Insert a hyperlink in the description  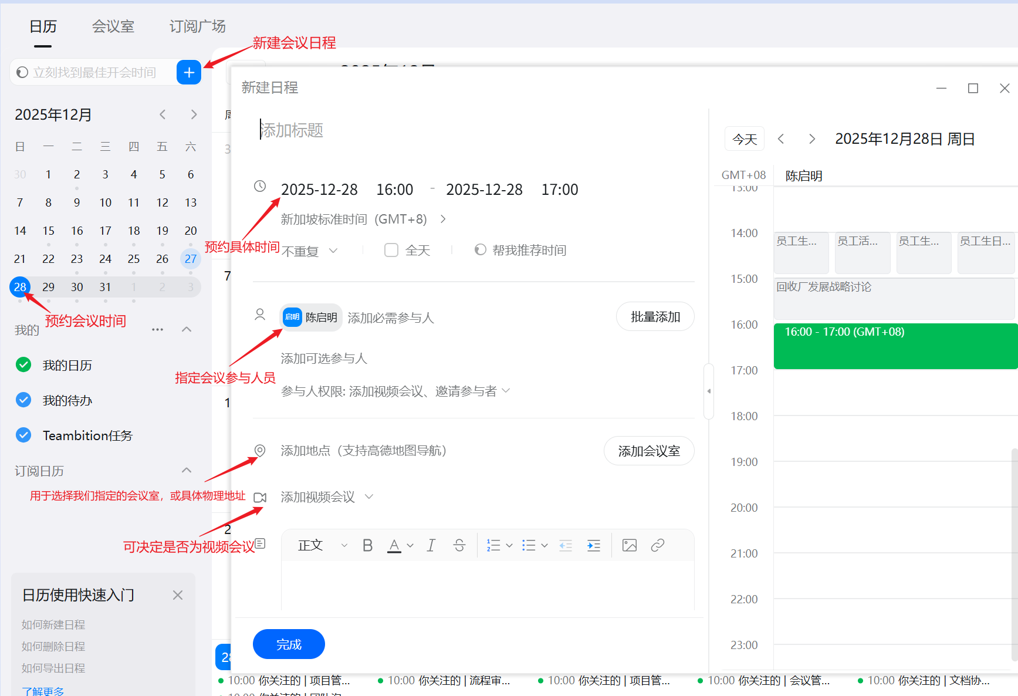[657, 546]
